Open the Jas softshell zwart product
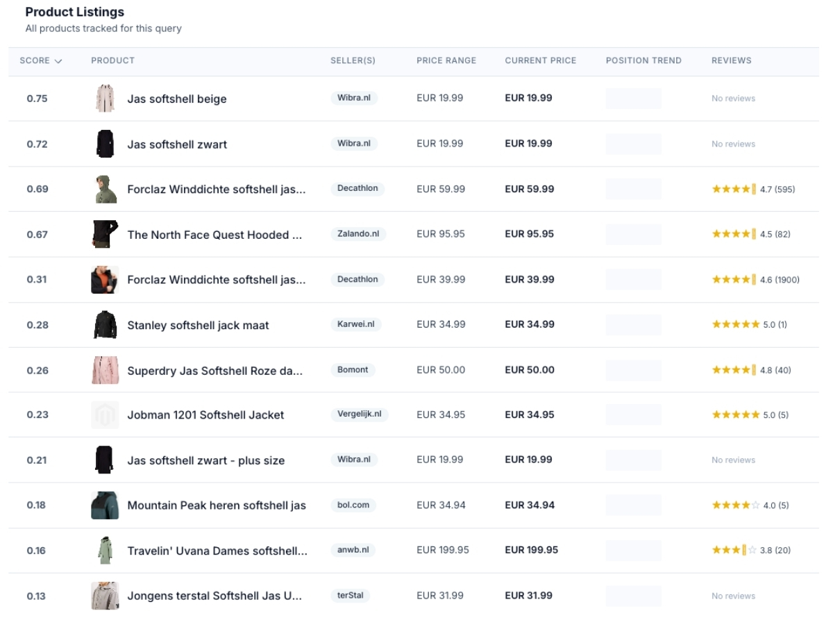The height and width of the screenshot is (629, 833). click(x=177, y=144)
